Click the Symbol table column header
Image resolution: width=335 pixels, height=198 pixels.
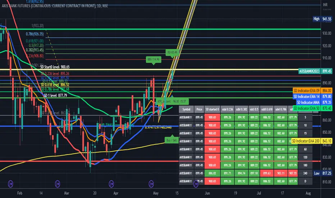tap(186, 109)
